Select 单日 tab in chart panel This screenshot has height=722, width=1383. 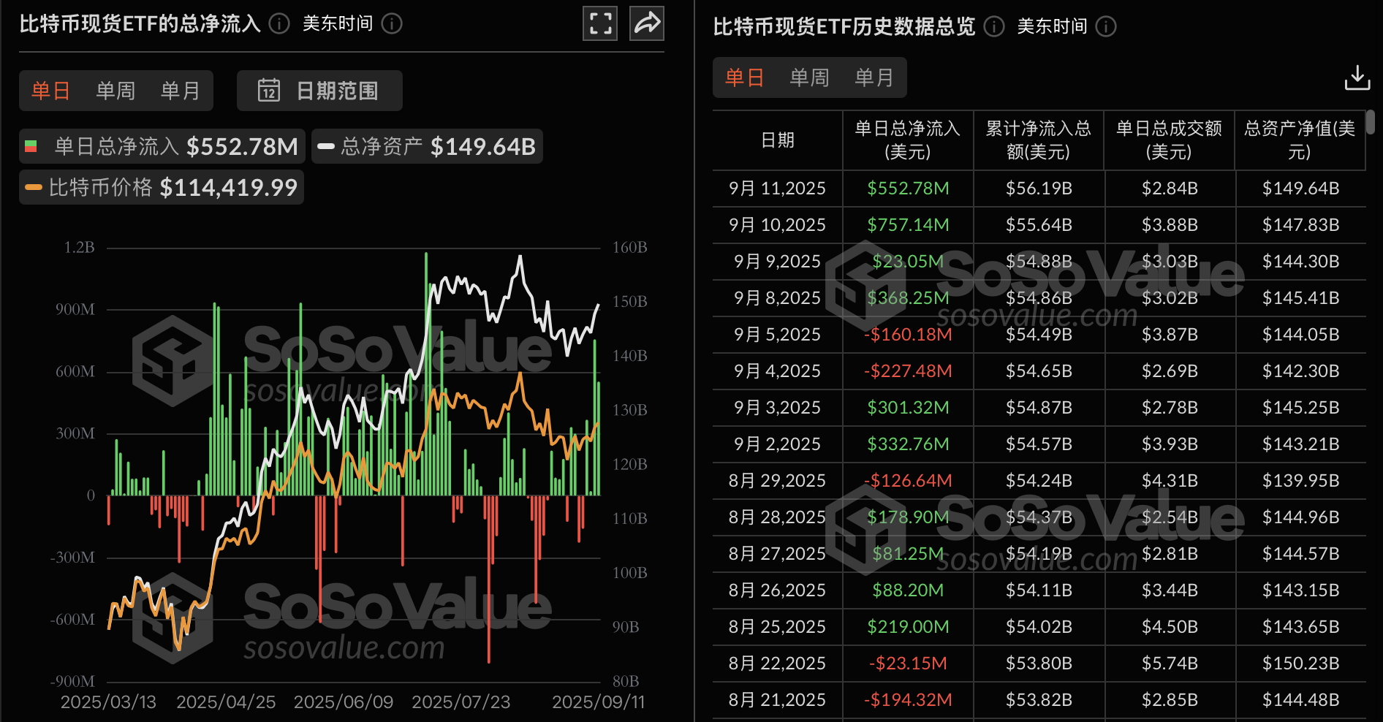pyautogui.click(x=51, y=91)
